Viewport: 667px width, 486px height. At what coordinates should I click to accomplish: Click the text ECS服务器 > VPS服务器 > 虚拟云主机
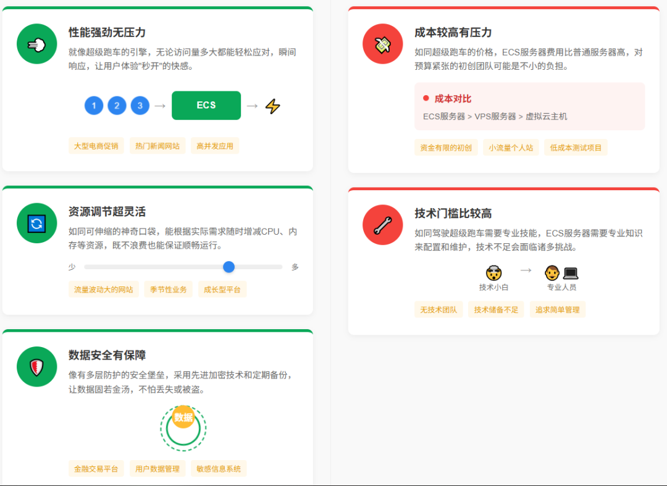[495, 117]
